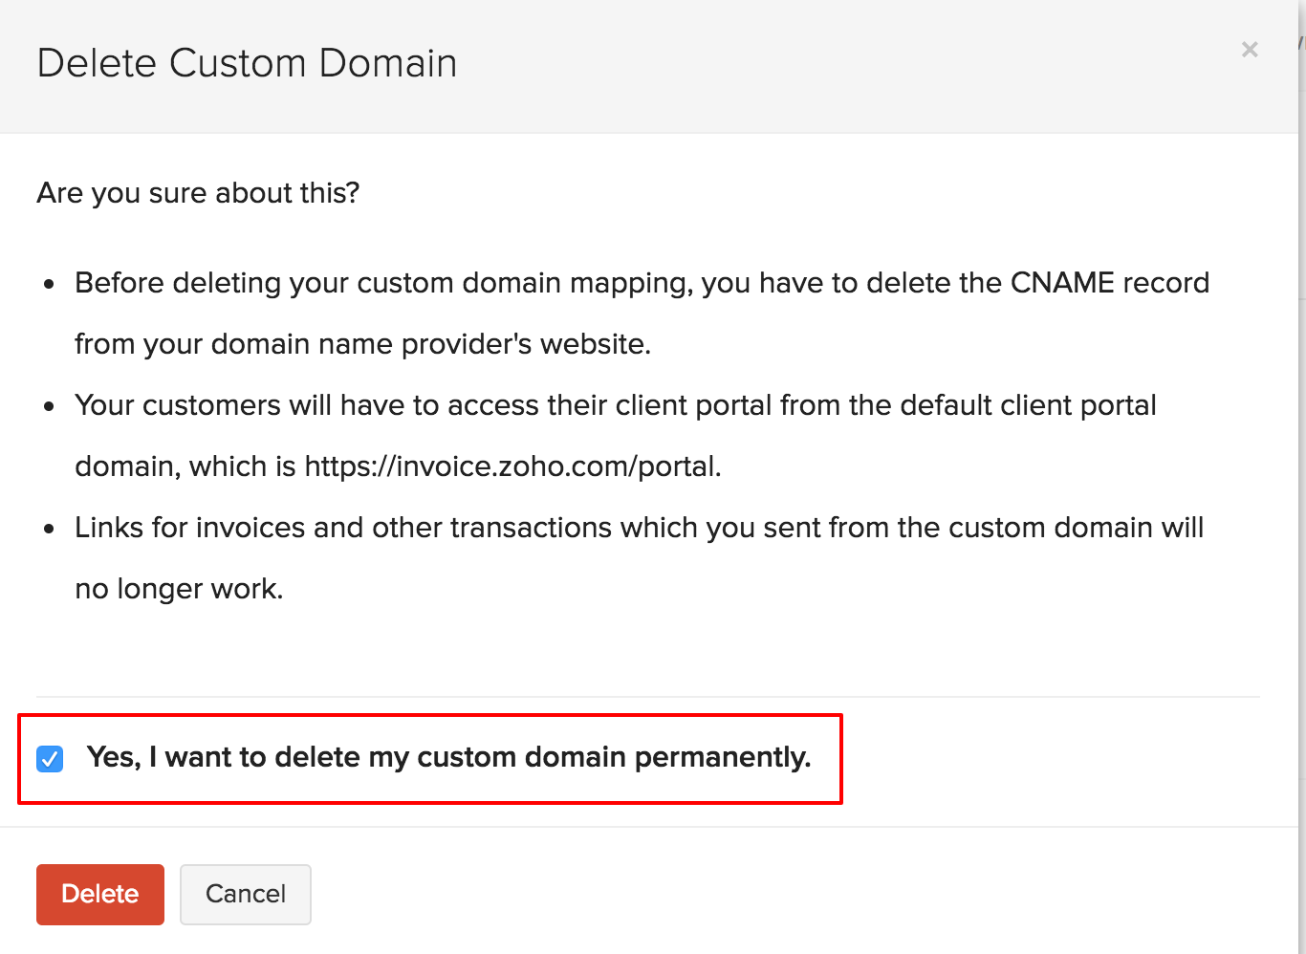Close the Delete Custom Domain dialog

pos(1249,50)
